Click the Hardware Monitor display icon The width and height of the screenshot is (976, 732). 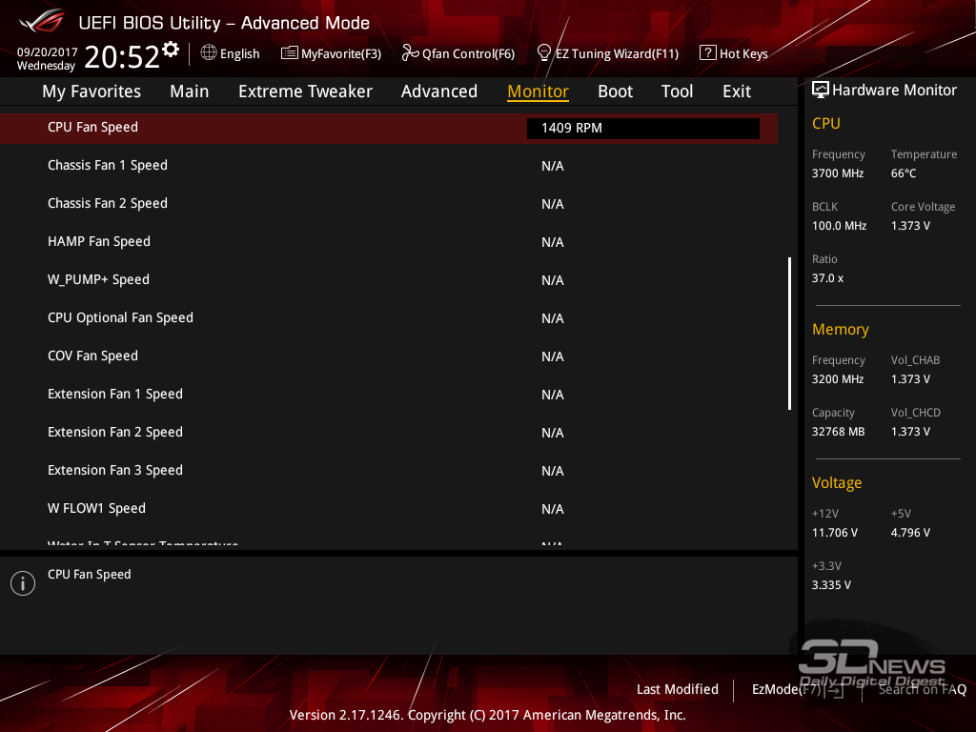tap(821, 91)
